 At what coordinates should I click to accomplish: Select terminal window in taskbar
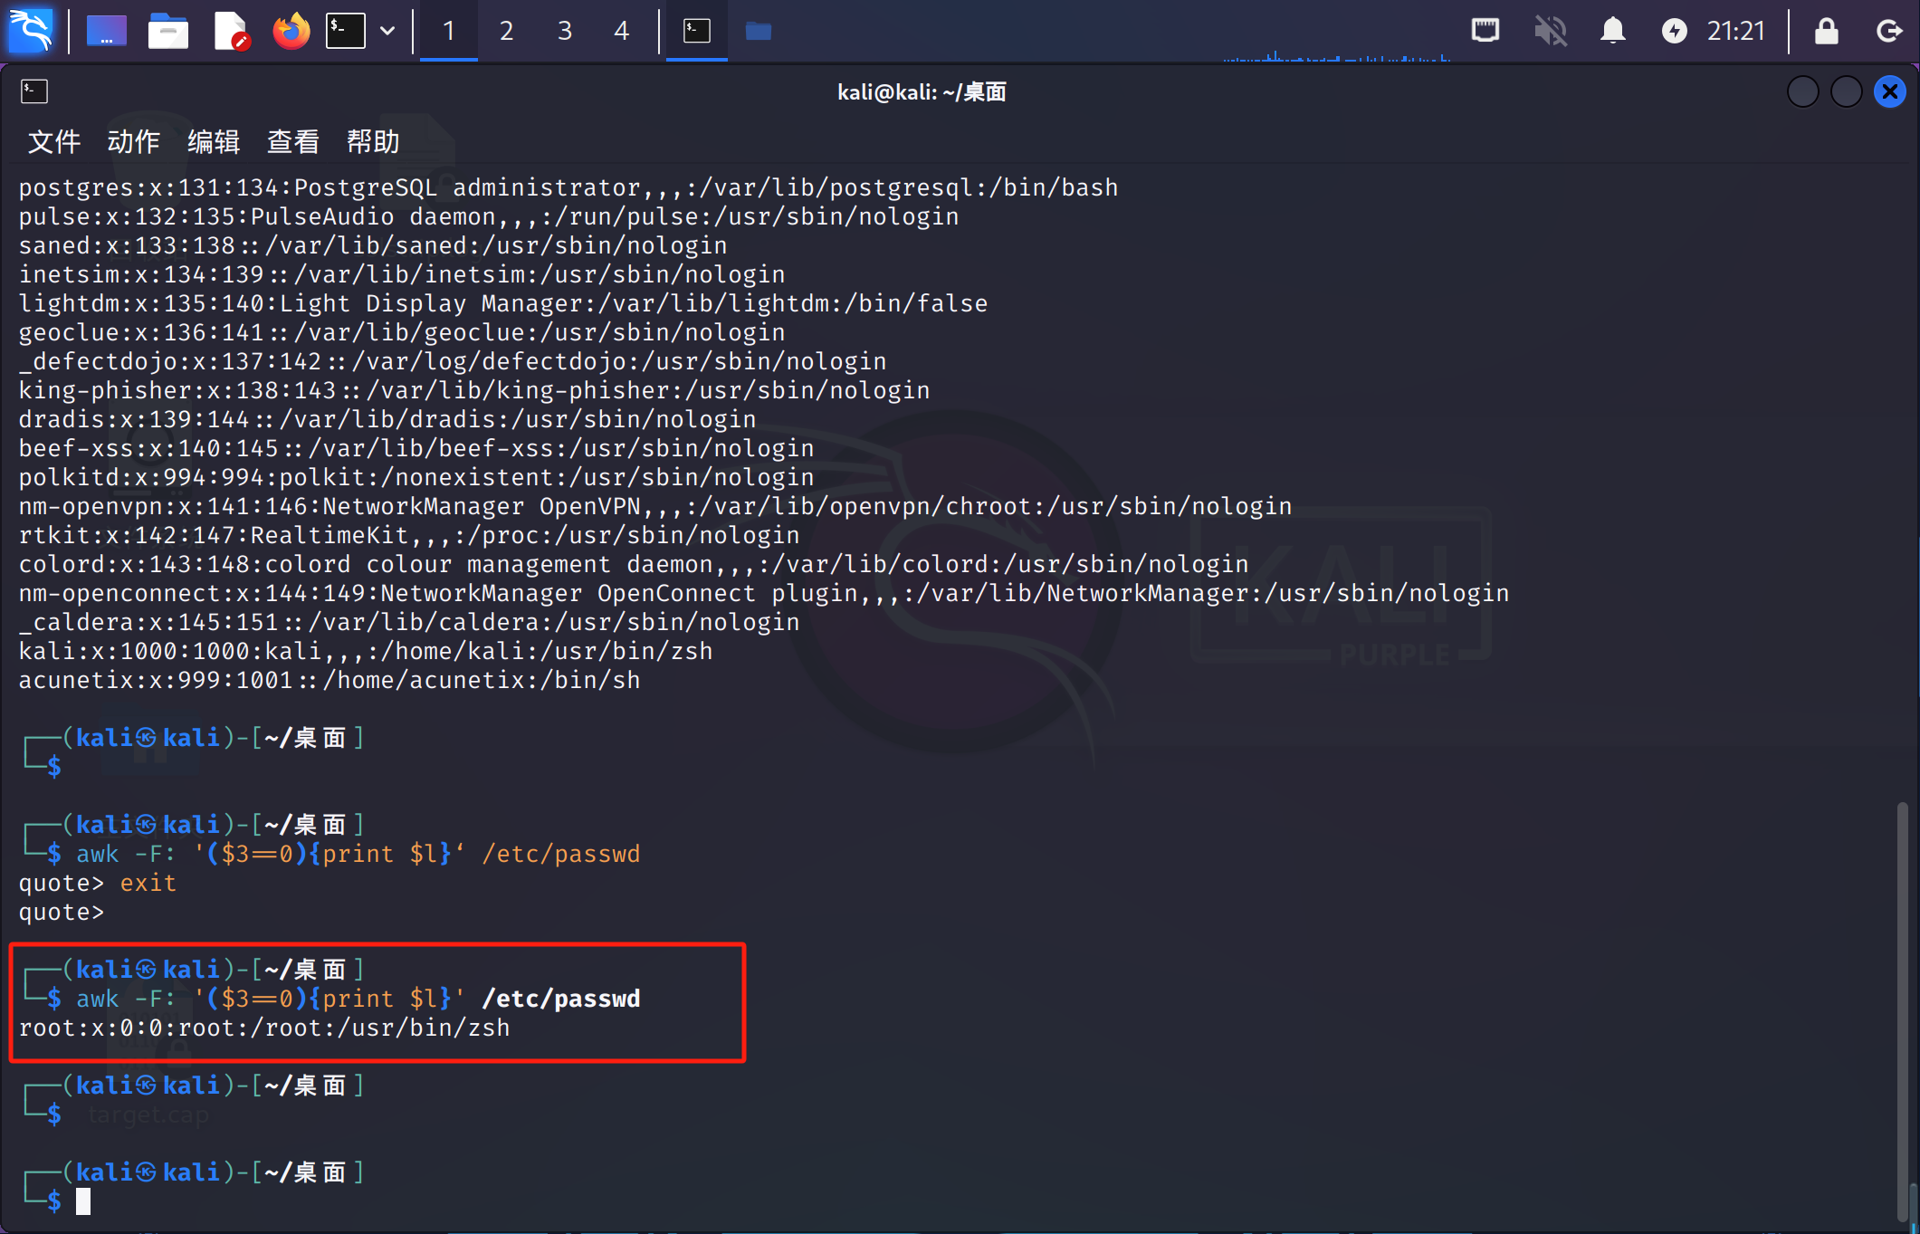pyautogui.click(x=696, y=31)
